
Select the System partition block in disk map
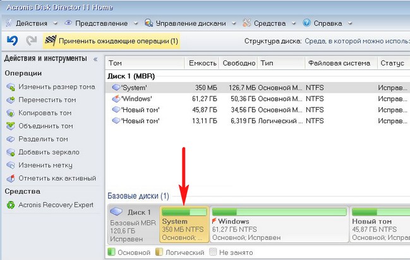click(184, 224)
